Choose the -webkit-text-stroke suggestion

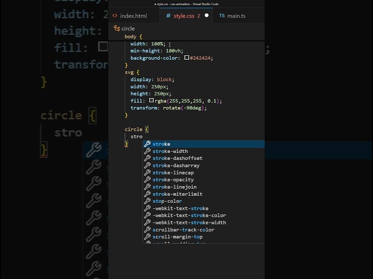[x=203, y=208]
